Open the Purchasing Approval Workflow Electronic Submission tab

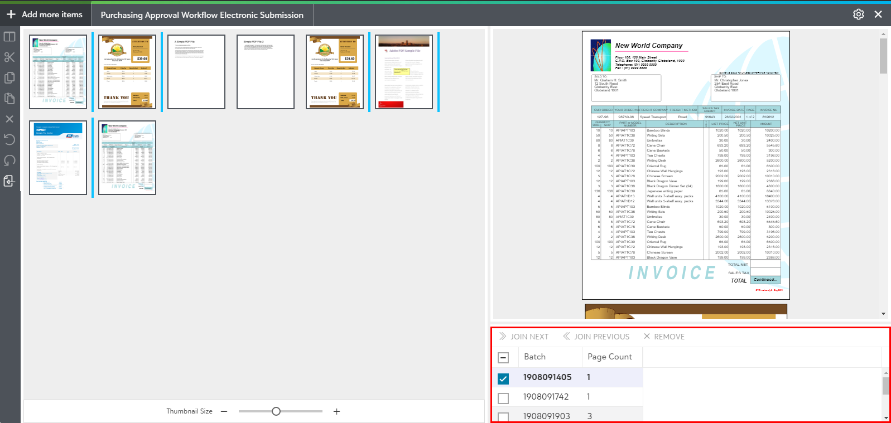coord(202,15)
